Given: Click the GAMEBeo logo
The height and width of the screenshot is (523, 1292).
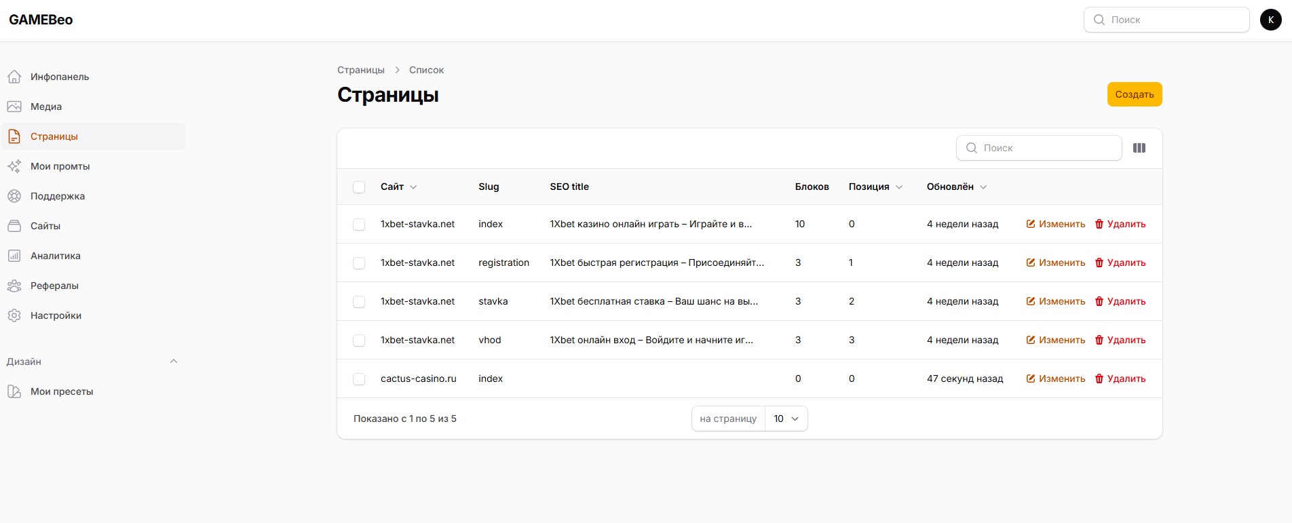Looking at the screenshot, I should coord(41,20).
